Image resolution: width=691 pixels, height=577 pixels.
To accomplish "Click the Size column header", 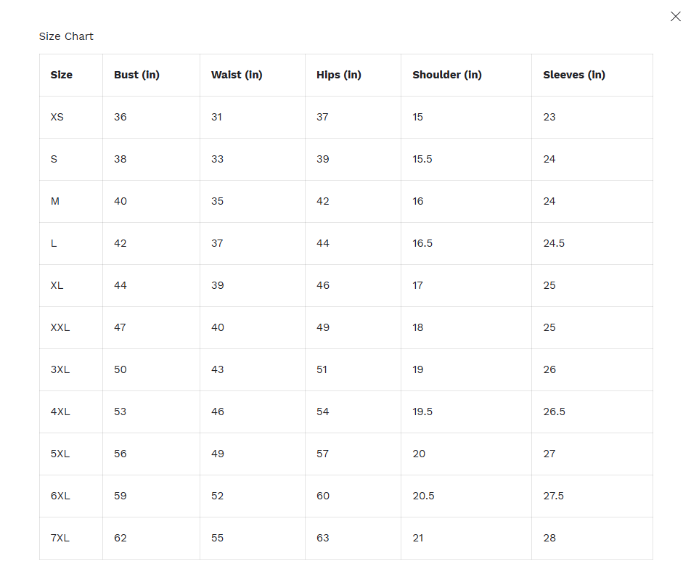I will coord(62,75).
